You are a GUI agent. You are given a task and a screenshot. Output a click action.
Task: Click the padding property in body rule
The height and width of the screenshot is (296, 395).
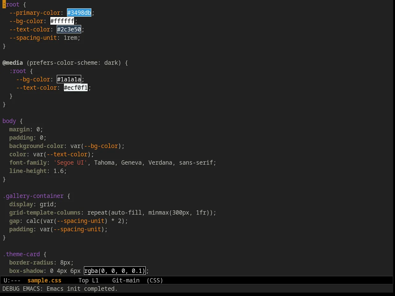(x=21, y=138)
